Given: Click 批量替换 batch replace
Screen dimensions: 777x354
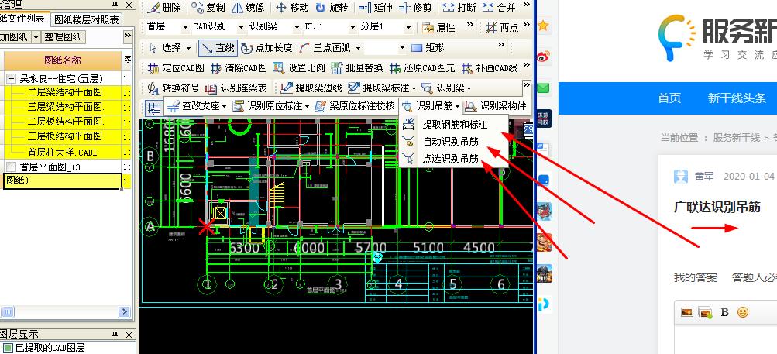Looking at the screenshot, I should point(357,68).
